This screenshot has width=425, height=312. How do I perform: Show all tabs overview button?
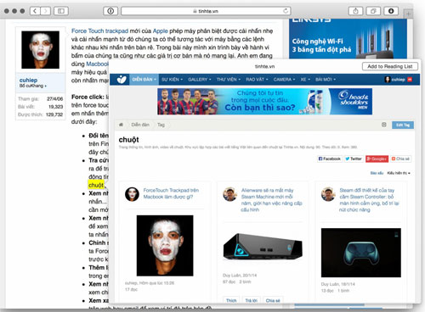click(x=373, y=11)
